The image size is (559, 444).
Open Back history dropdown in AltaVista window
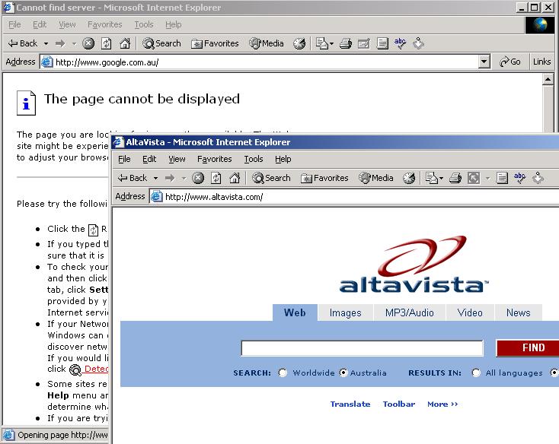(156, 178)
